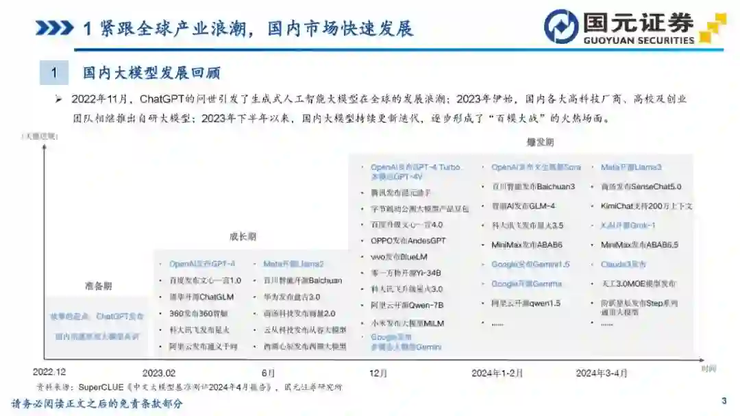Click the entry 云从科技发布从容大模型
Screen dimensions: 740x416
[x=305, y=330]
